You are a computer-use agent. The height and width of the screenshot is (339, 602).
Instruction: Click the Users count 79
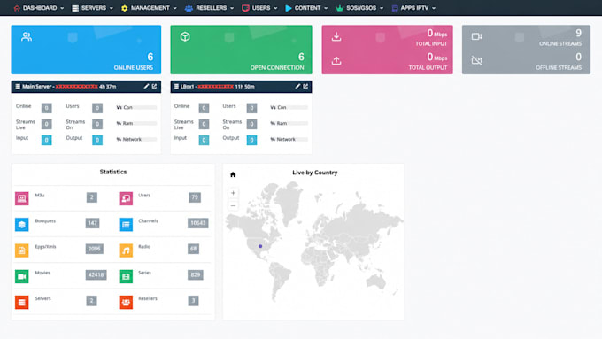pyautogui.click(x=195, y=197)
